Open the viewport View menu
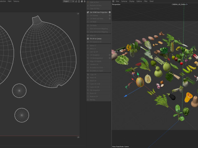 pyautogui.click(x=117, y=1)
